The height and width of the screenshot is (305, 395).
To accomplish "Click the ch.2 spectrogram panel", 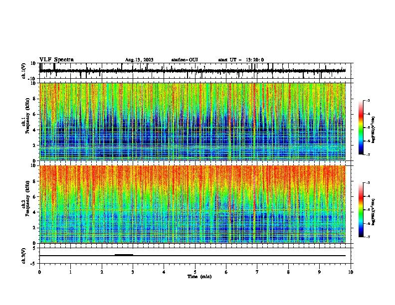I will click(193, 204).
